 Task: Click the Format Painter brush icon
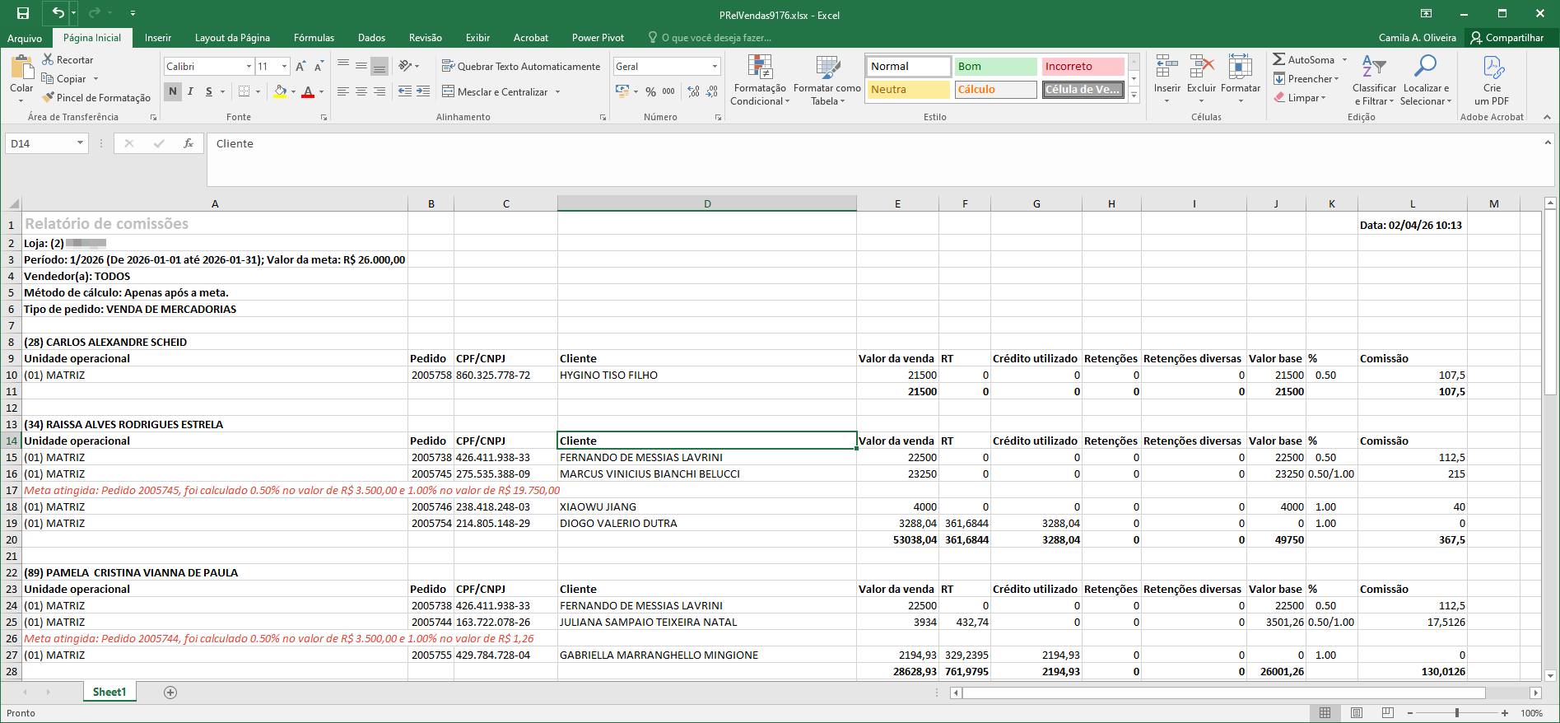(x=49, y=97)
